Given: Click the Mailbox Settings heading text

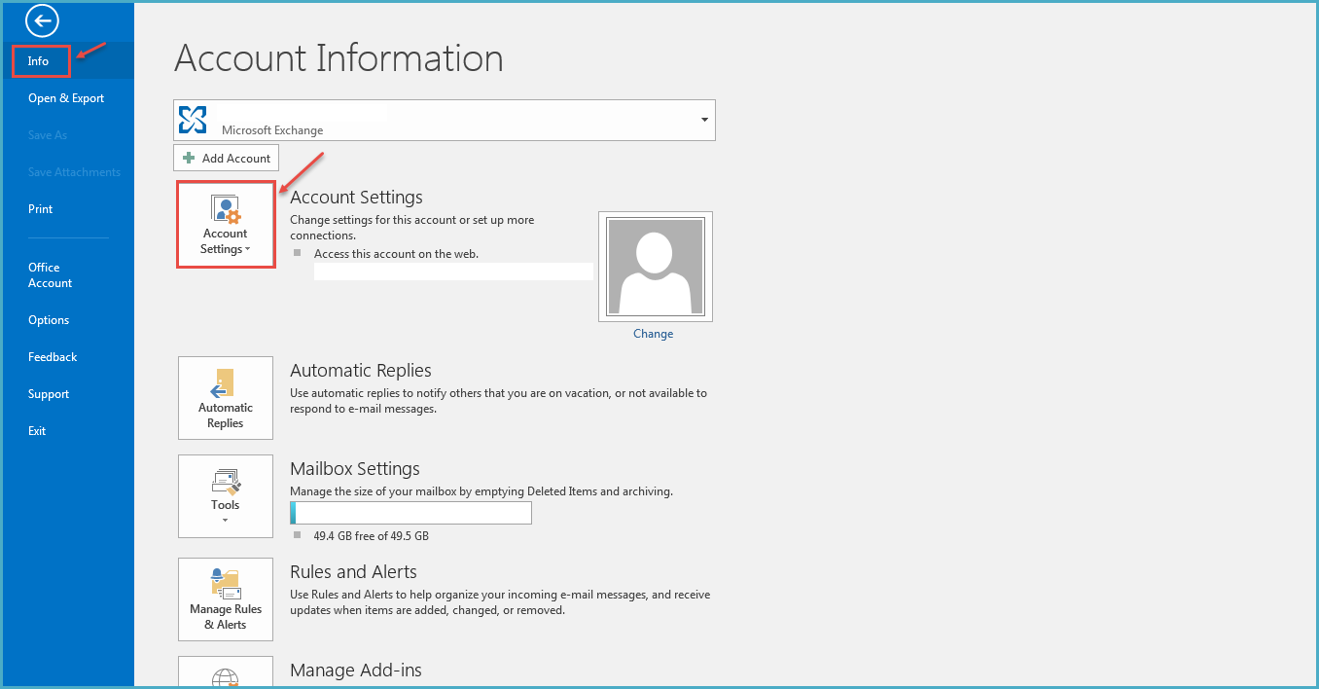Looking at the screenshot, I should 355,469.
